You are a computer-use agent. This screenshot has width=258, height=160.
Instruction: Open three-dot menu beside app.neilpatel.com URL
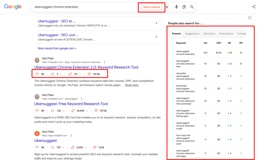(x=71, y=136)
